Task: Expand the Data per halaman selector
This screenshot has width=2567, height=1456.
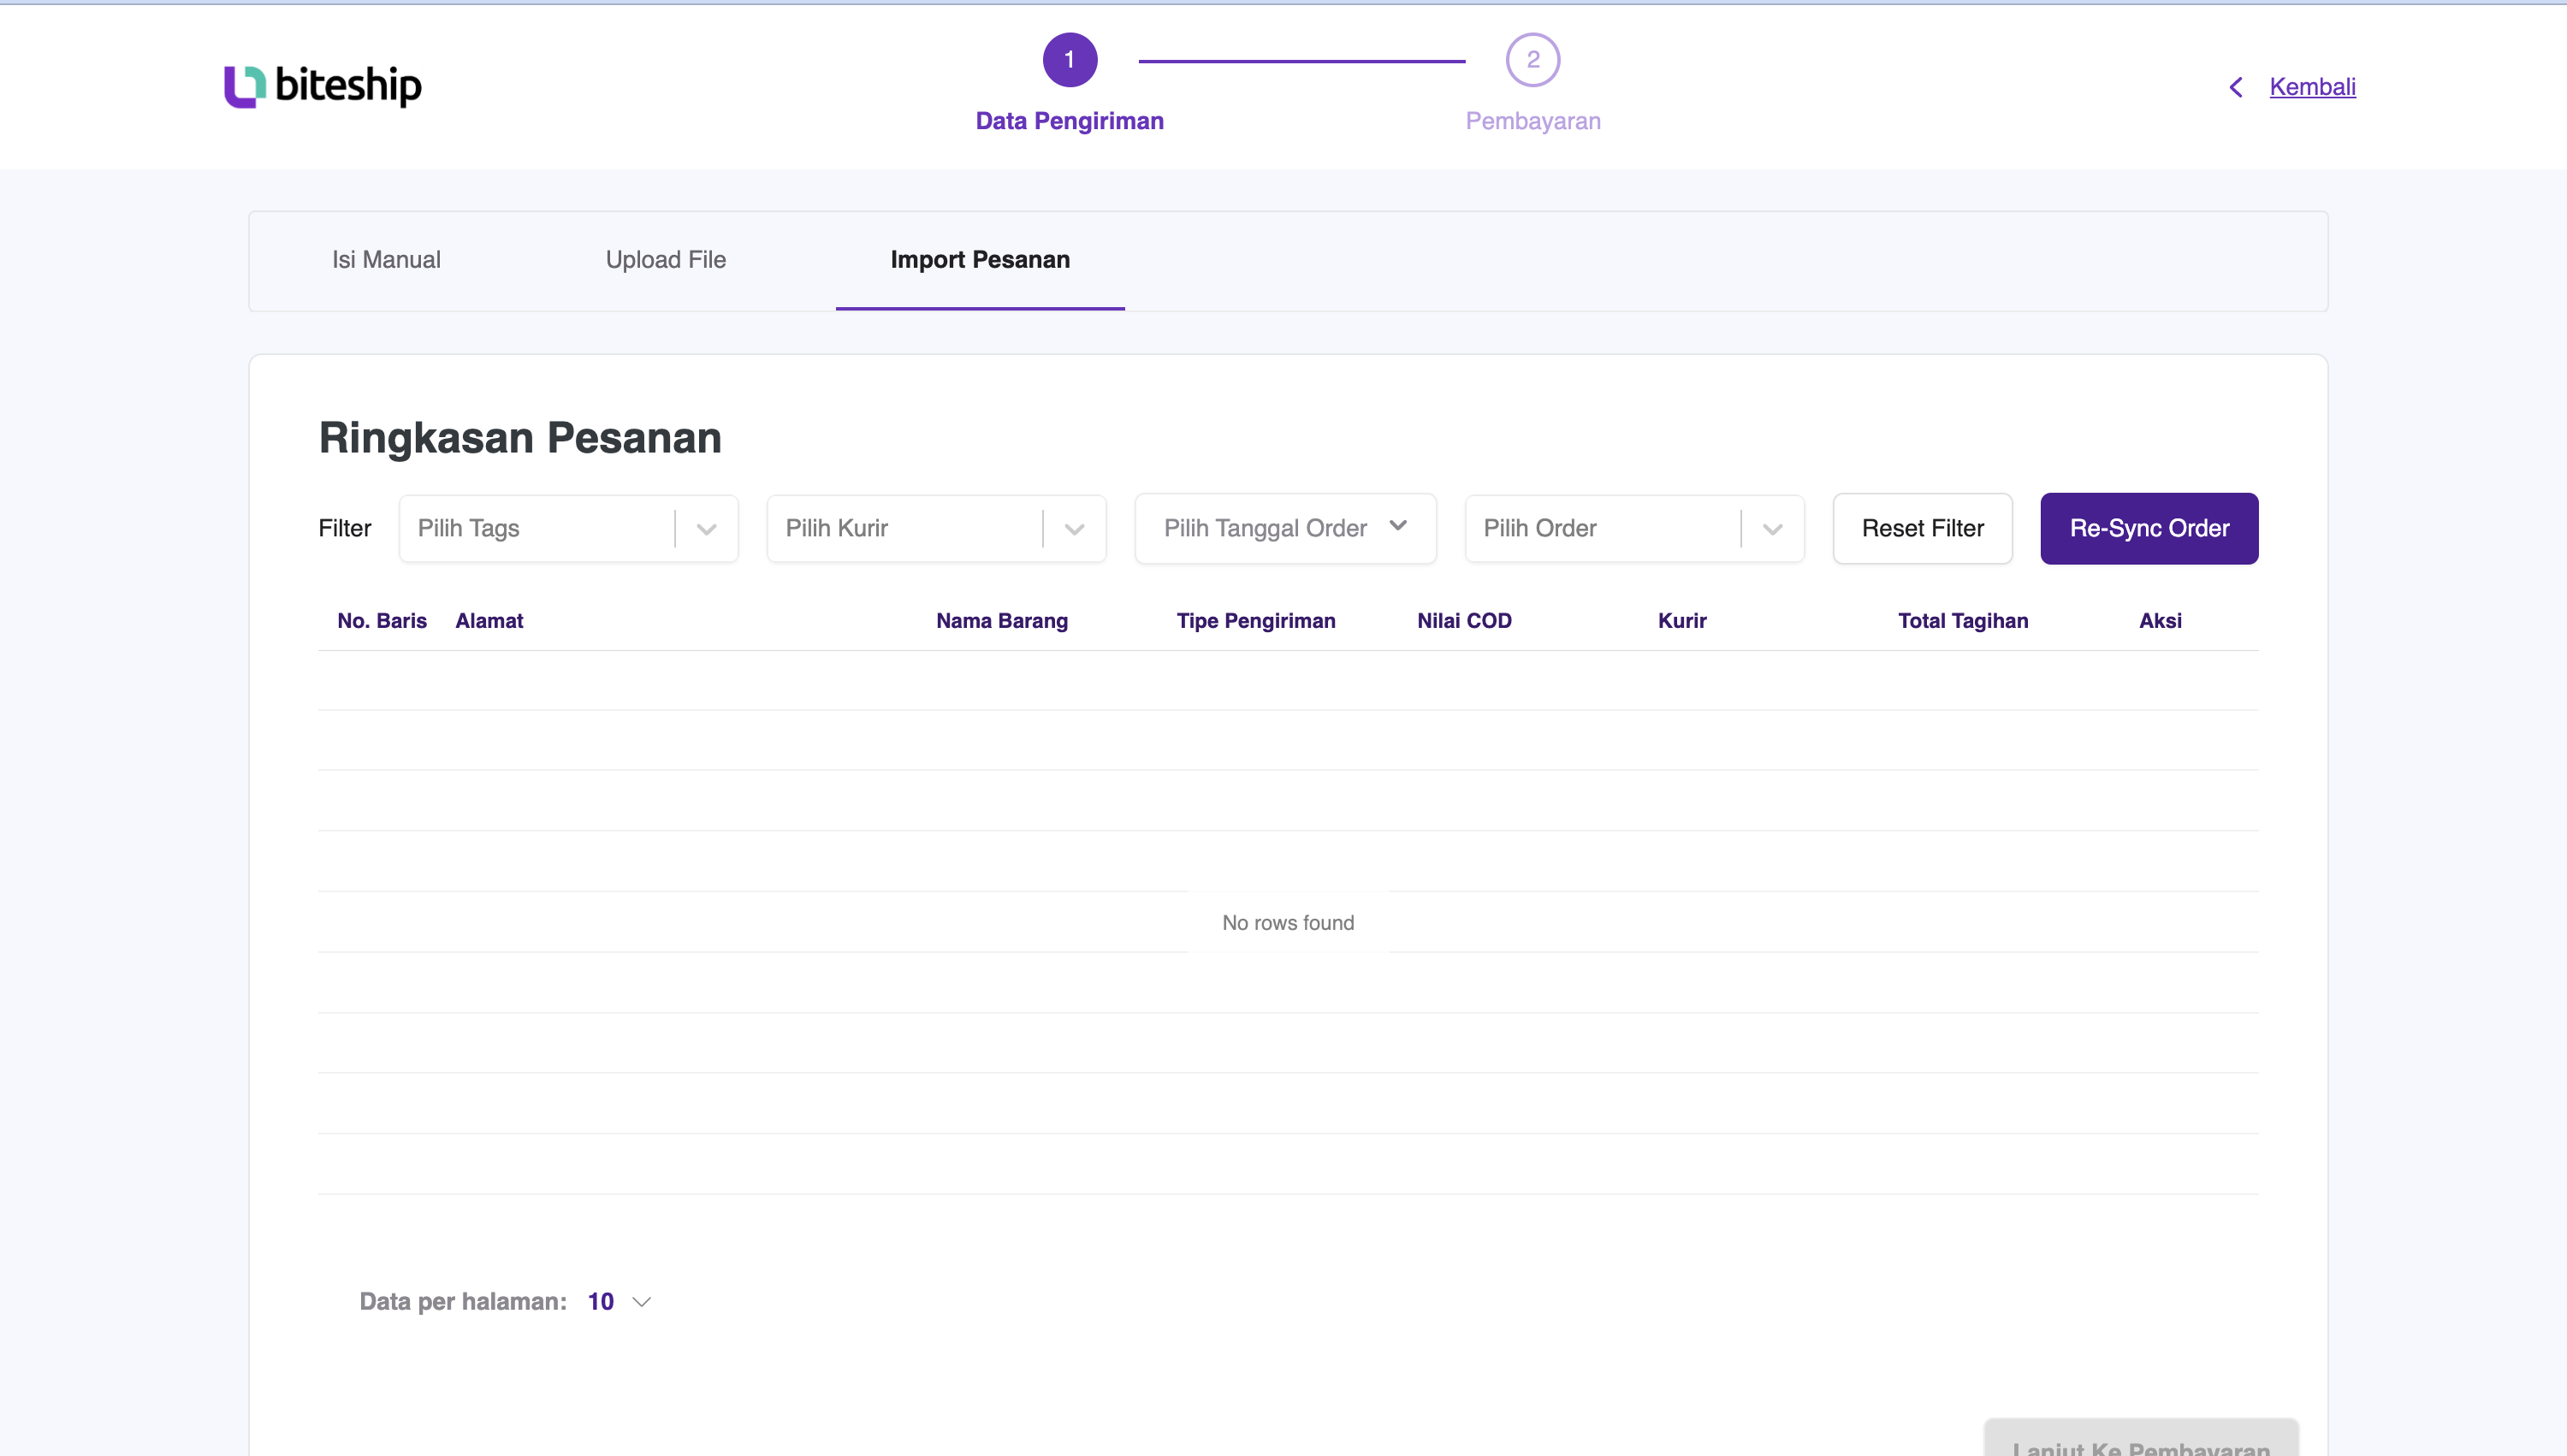Action: point(617,1301)
